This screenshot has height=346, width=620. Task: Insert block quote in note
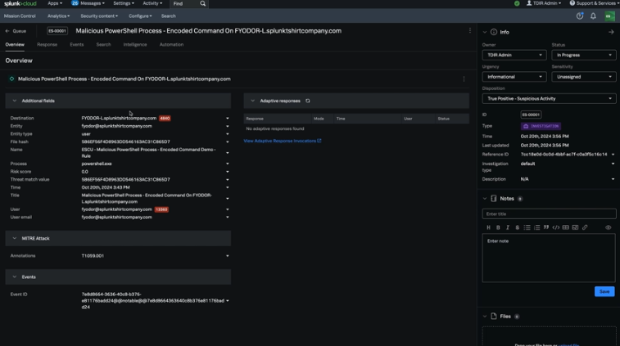[546, 227]
